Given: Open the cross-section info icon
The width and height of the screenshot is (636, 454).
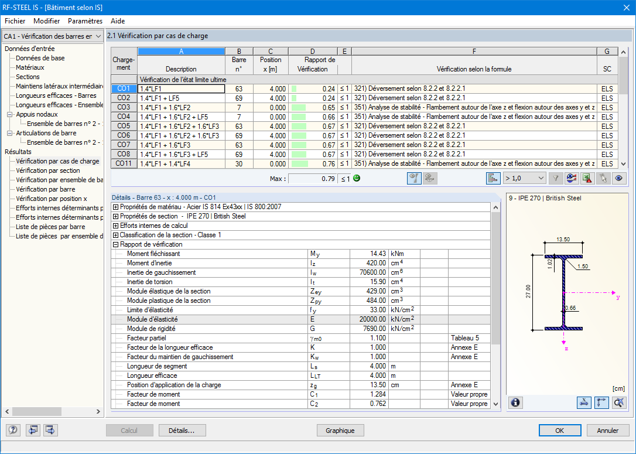Looking at the screenshot, I should click(515, 402).
